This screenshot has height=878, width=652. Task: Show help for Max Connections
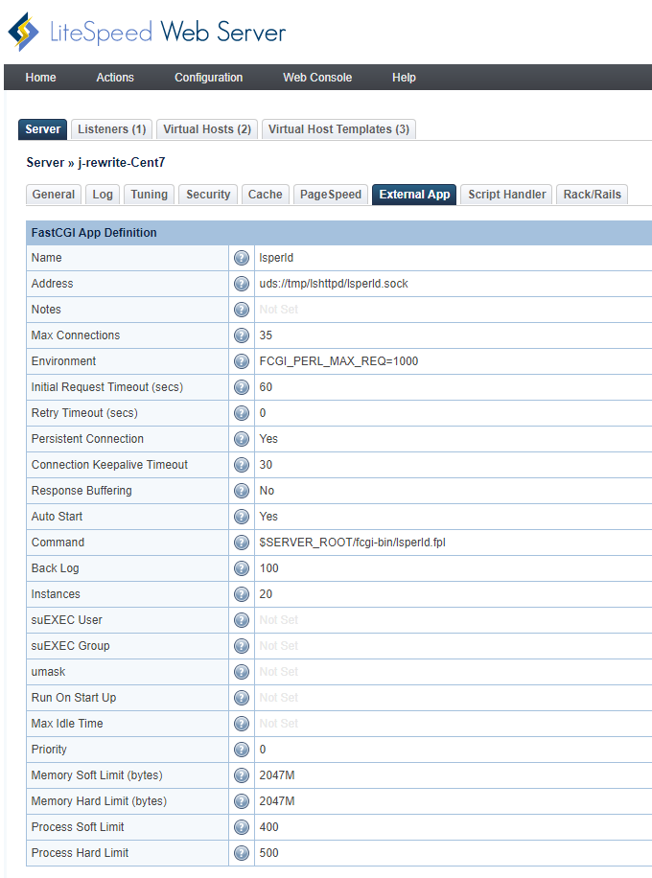pos(242,335)
